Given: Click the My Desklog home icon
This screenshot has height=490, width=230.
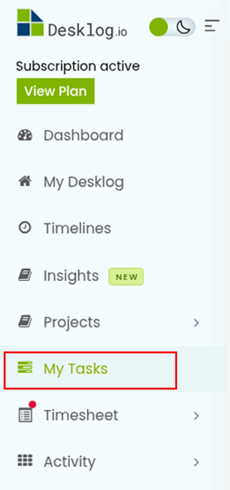Looking at the screenshot, I should coord(25,181).
